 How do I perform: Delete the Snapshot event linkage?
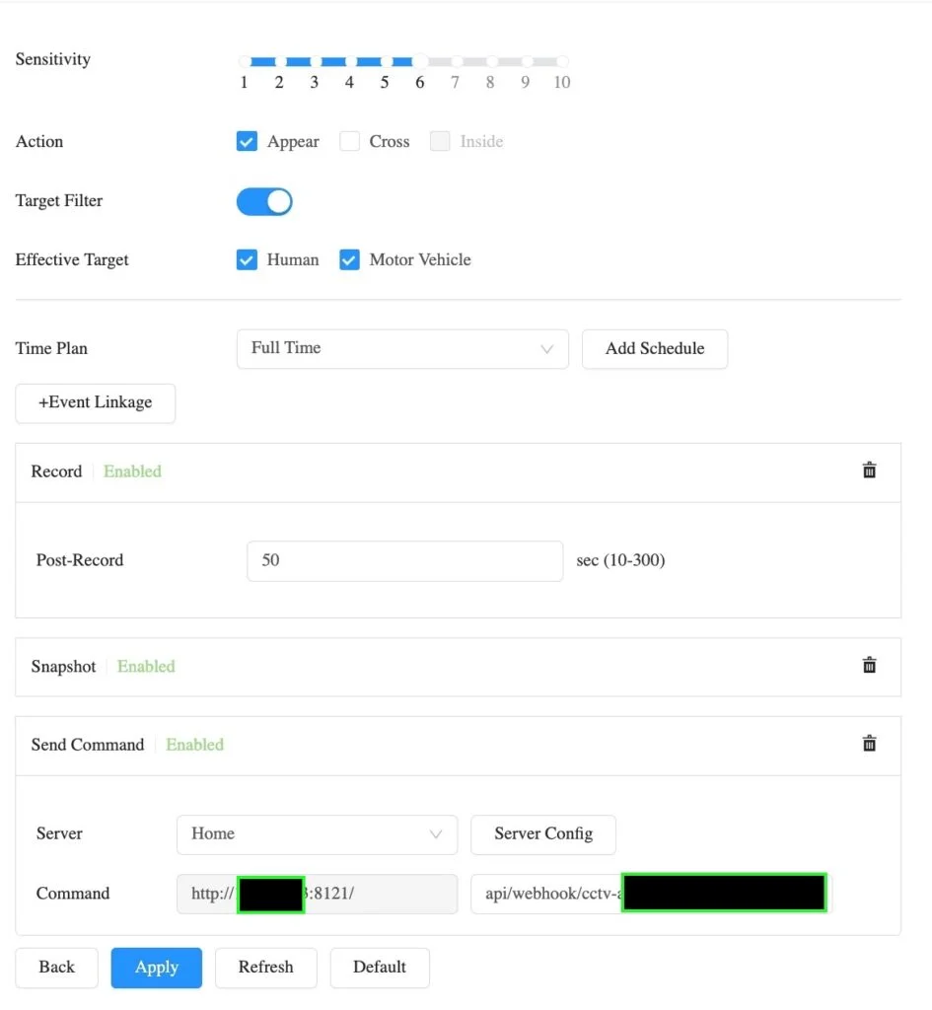click(869, 666)
